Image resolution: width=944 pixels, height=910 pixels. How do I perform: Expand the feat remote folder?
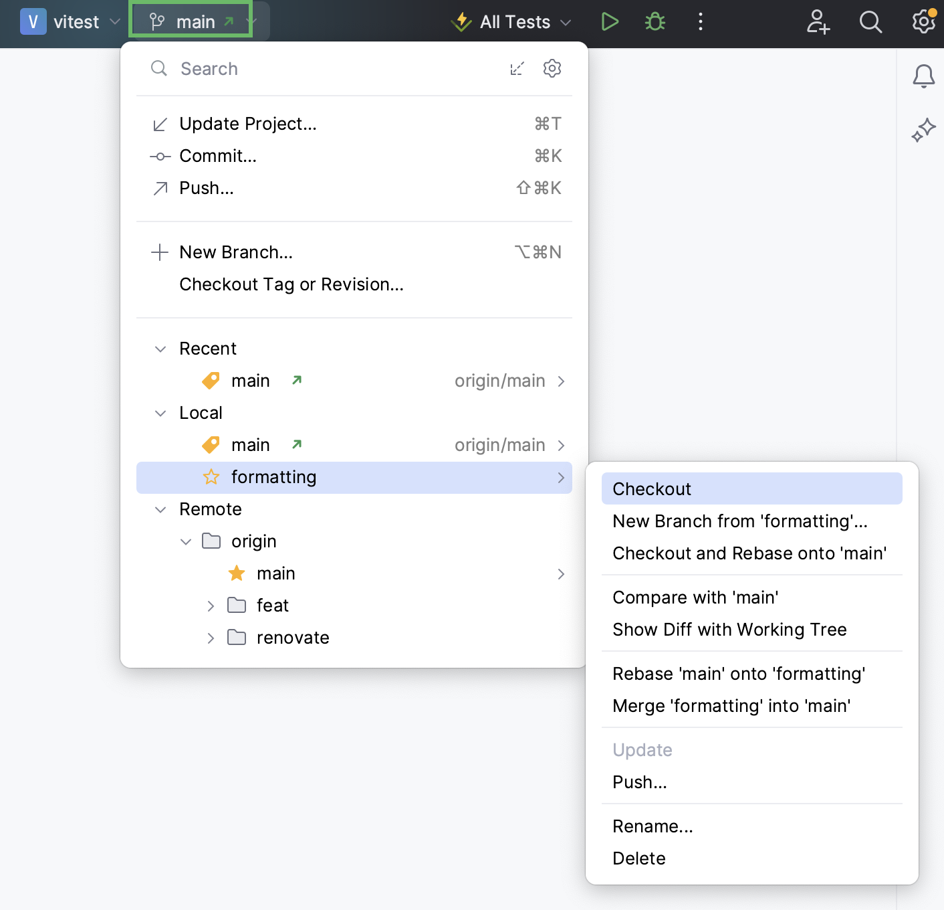pyautogui.click(x=211, y=606)
